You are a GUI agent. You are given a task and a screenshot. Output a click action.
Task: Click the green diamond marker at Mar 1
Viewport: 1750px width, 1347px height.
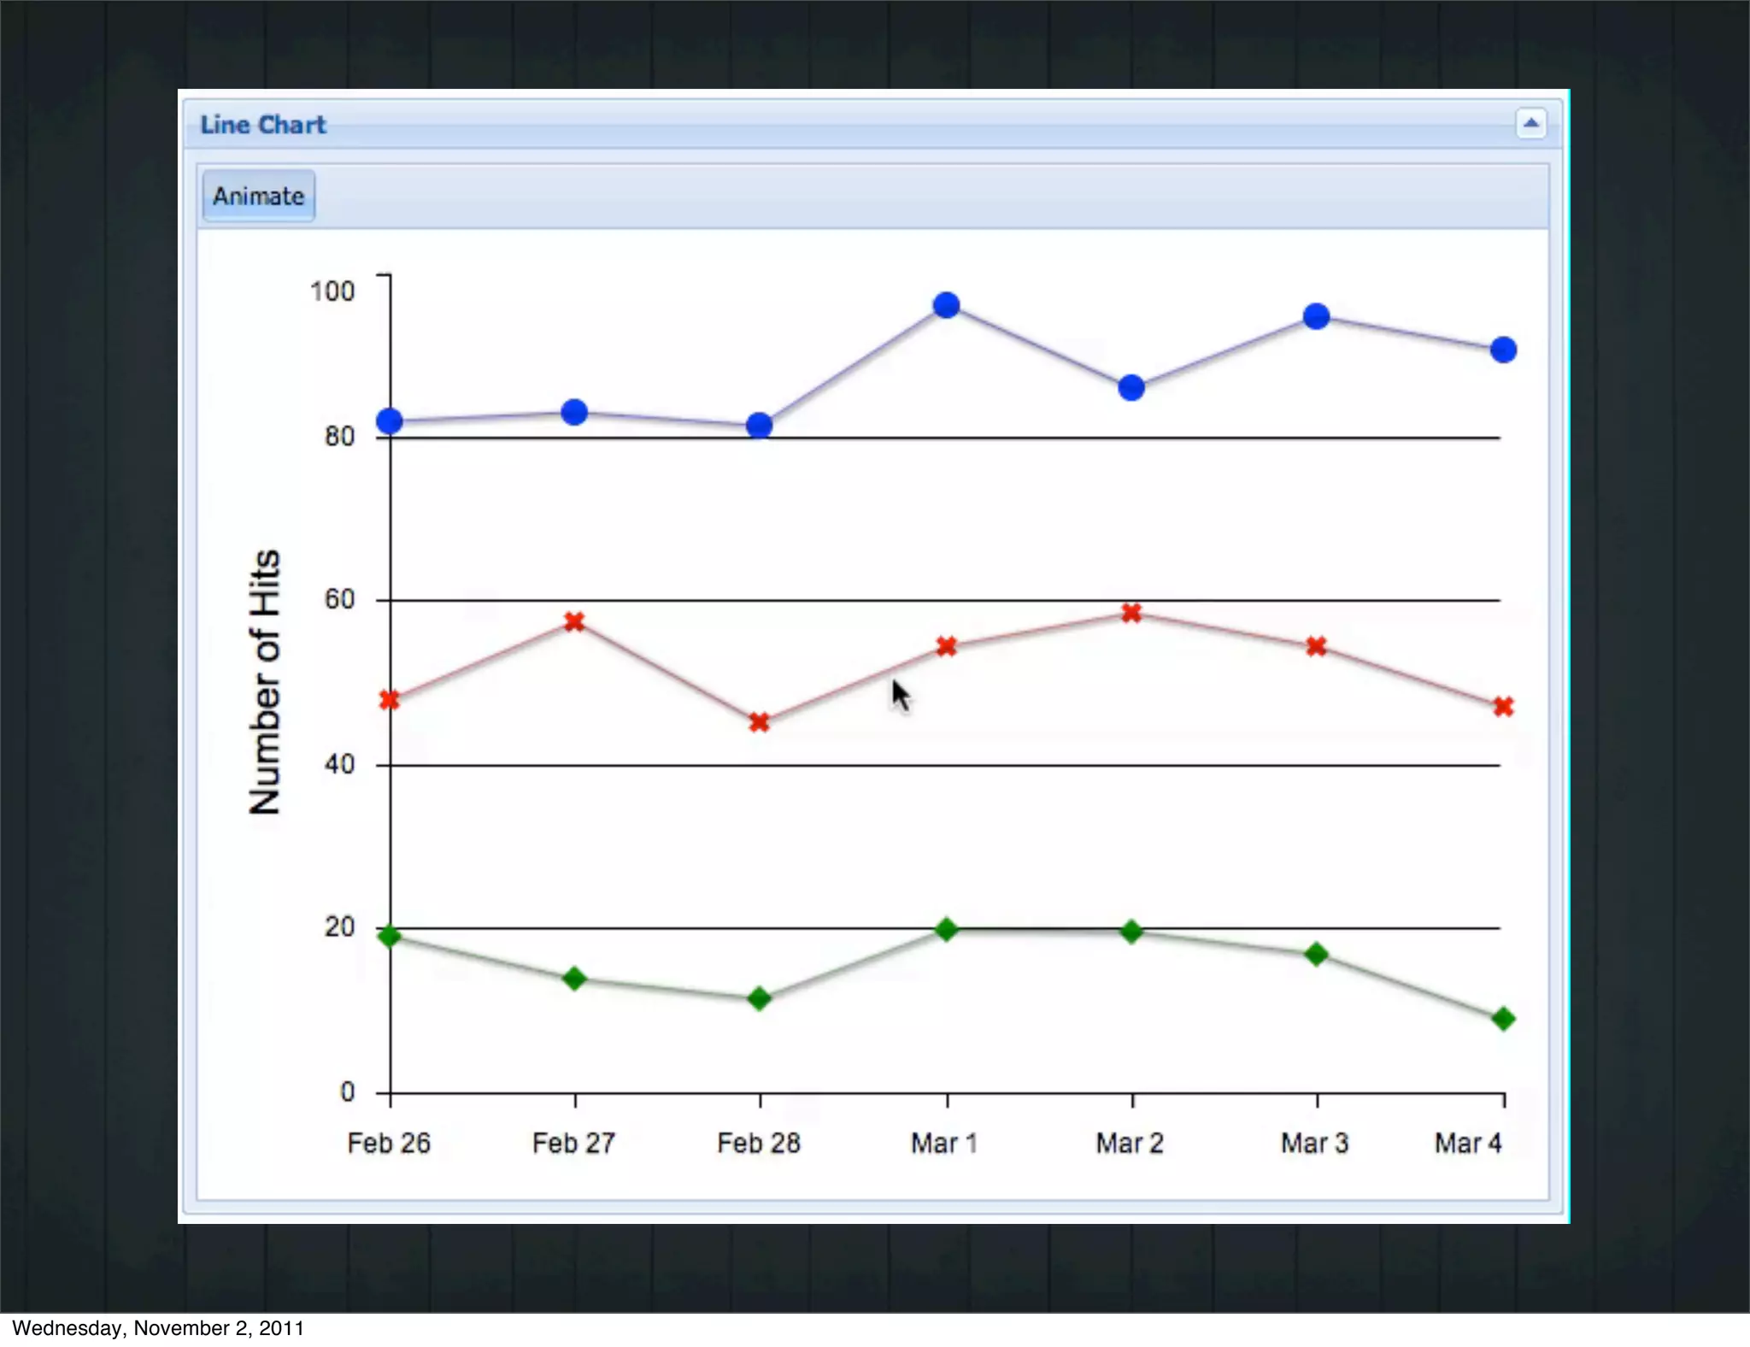tap(946, 929)
